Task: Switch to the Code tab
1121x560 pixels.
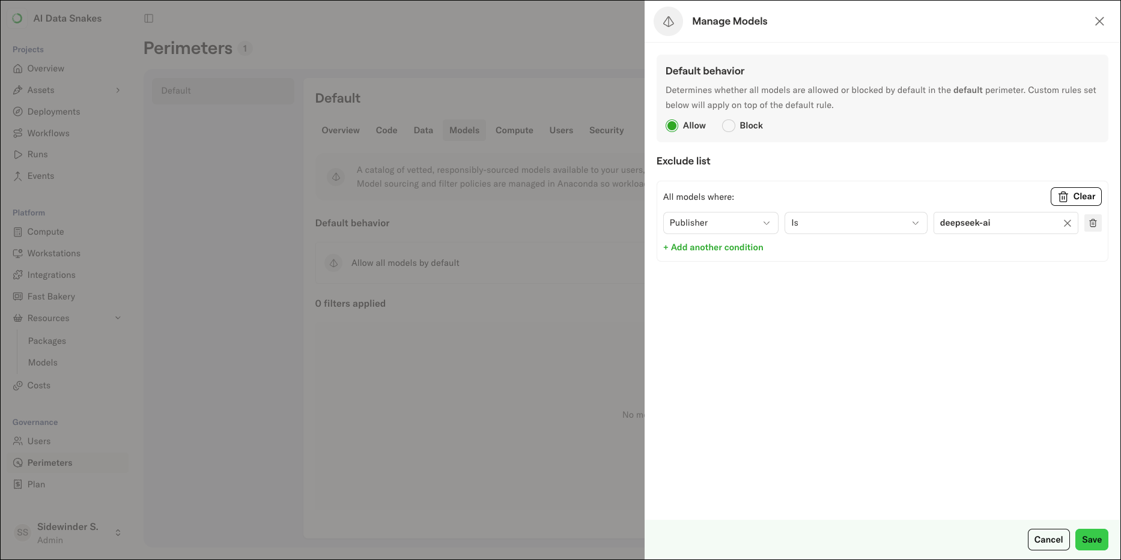Action: point(387,130)
